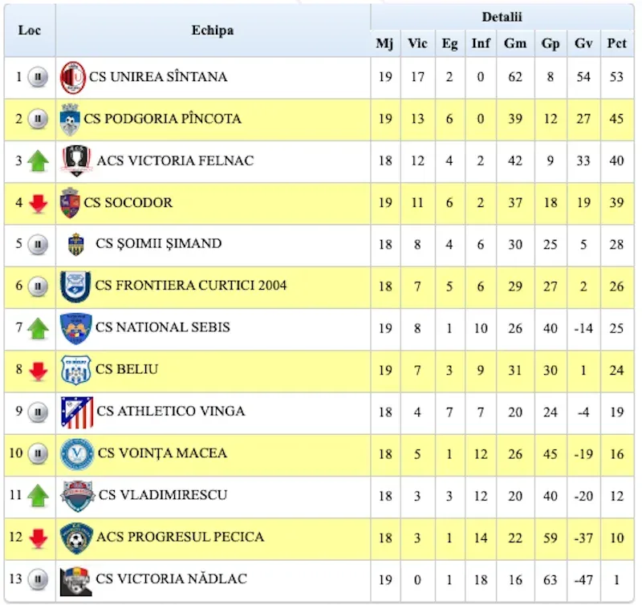Click the Detalii header above the stats

click(502, 17)
